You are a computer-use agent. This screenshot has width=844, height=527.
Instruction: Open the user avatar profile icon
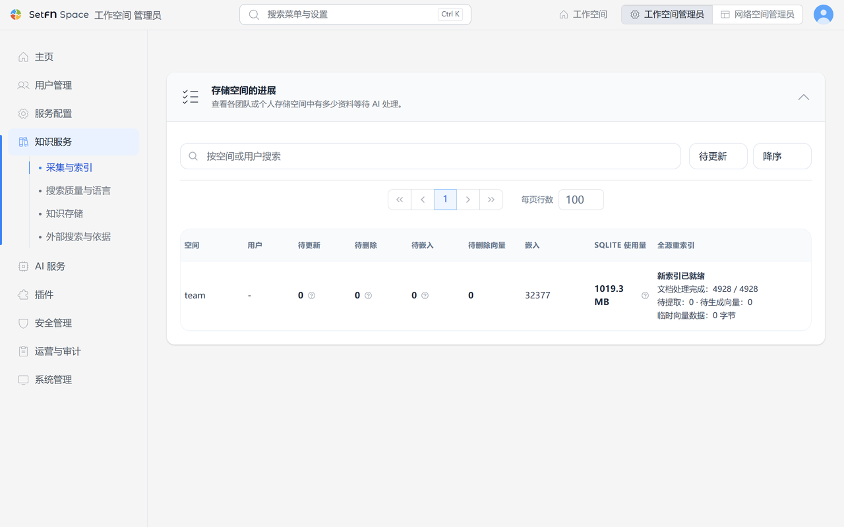click(x=824, y=14)
